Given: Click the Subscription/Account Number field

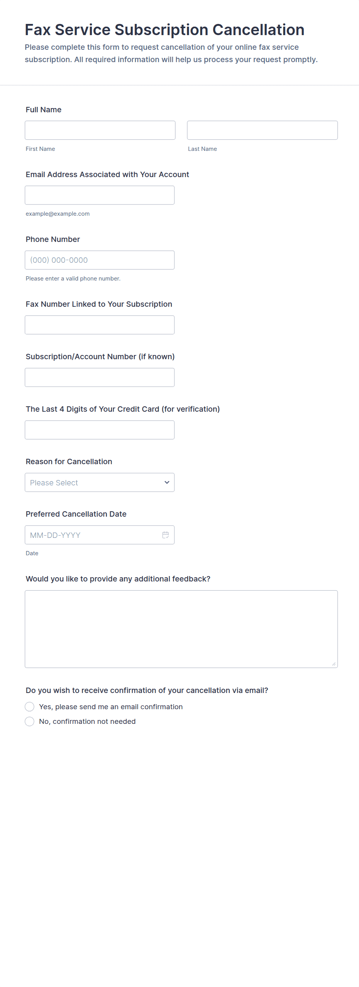Looking at the screenshot, I should click(99, 377).
